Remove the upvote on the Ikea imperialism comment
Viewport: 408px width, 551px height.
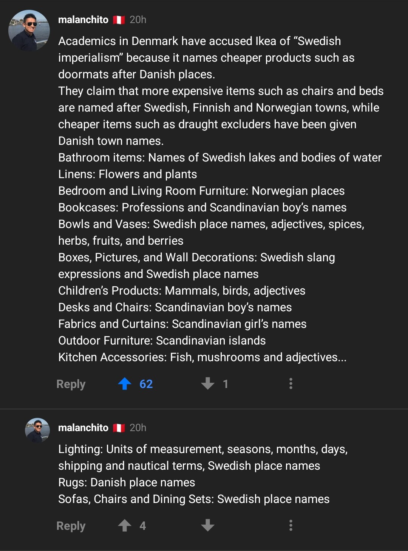pos(125,384)
